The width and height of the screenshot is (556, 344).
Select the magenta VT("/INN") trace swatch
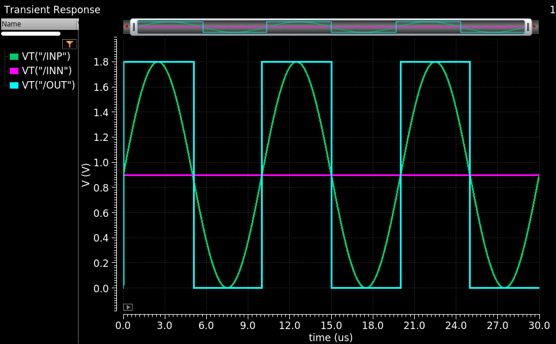tap(14, 70)
